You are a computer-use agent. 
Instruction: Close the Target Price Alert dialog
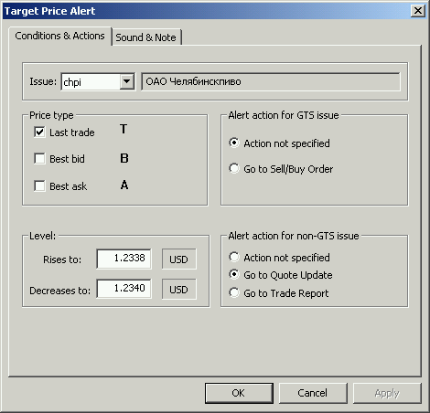click(x=418, y=11)
